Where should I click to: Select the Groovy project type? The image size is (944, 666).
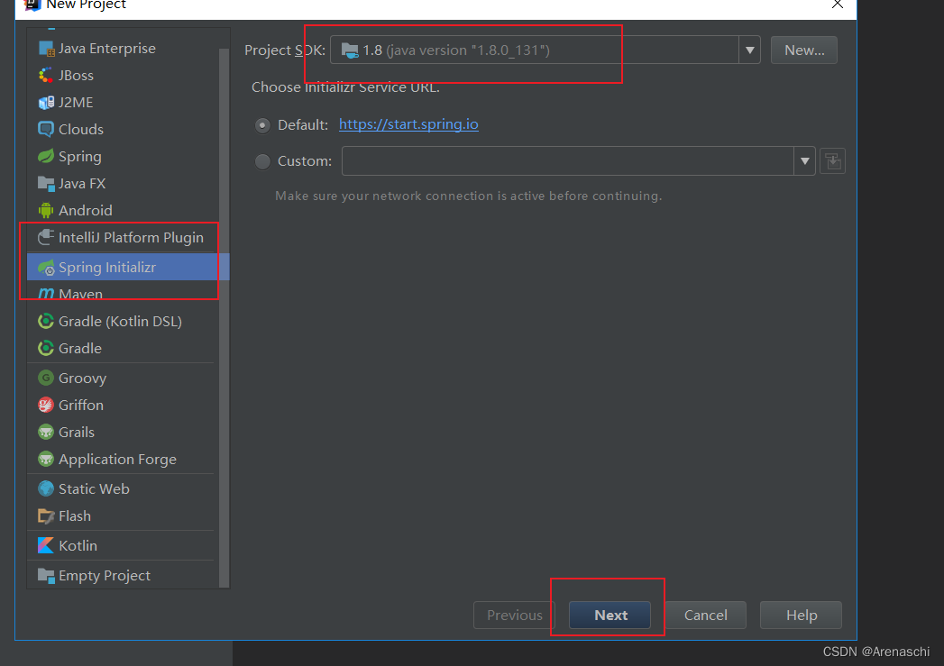click(85, 378)
